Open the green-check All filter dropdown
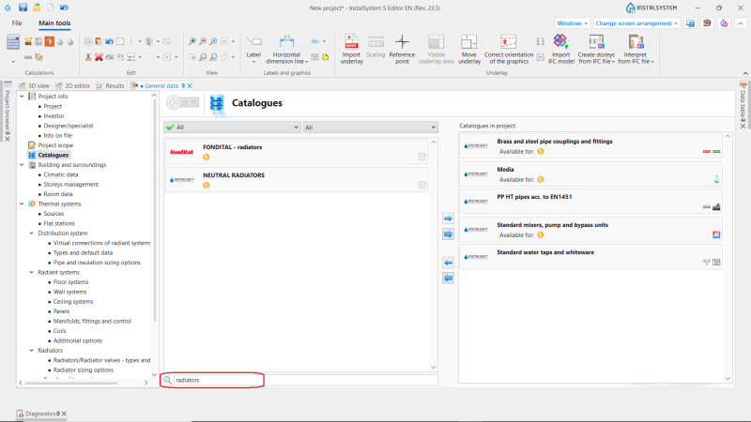 coord(232,128)
